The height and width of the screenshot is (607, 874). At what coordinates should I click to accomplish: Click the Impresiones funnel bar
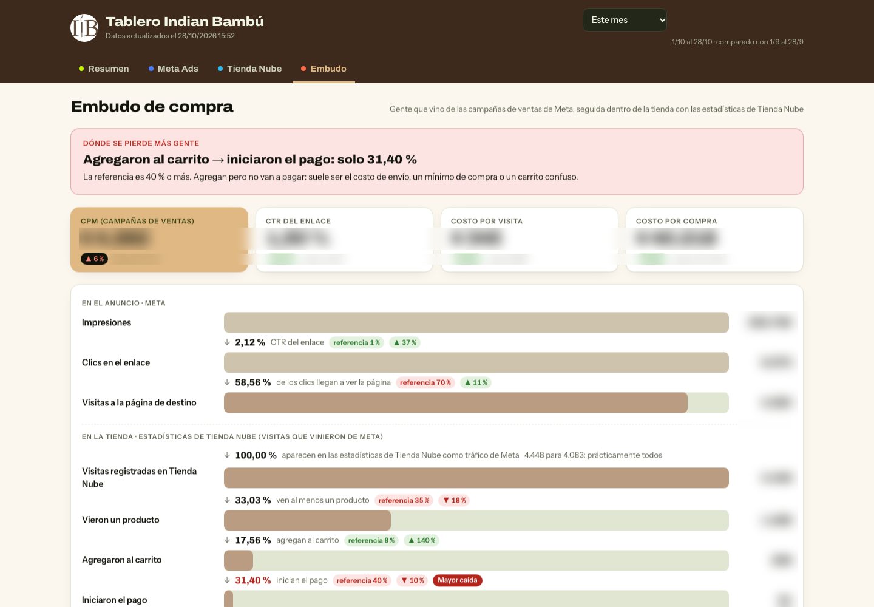click(476, 322)
